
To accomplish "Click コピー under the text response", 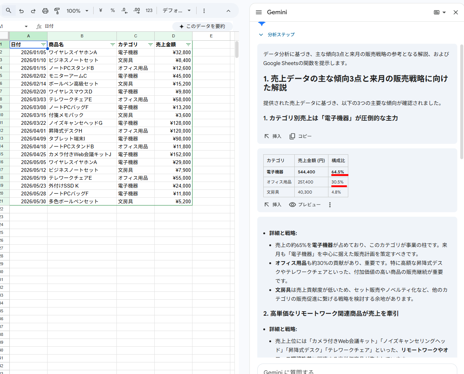I will 301,136.
